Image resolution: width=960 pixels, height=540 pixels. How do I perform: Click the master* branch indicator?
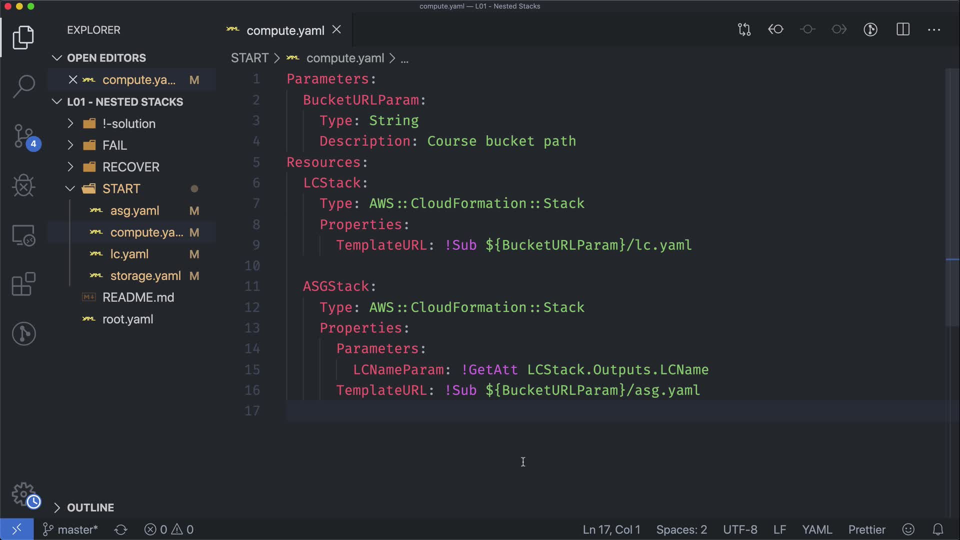pyautogui.click(x=70, y=529)
